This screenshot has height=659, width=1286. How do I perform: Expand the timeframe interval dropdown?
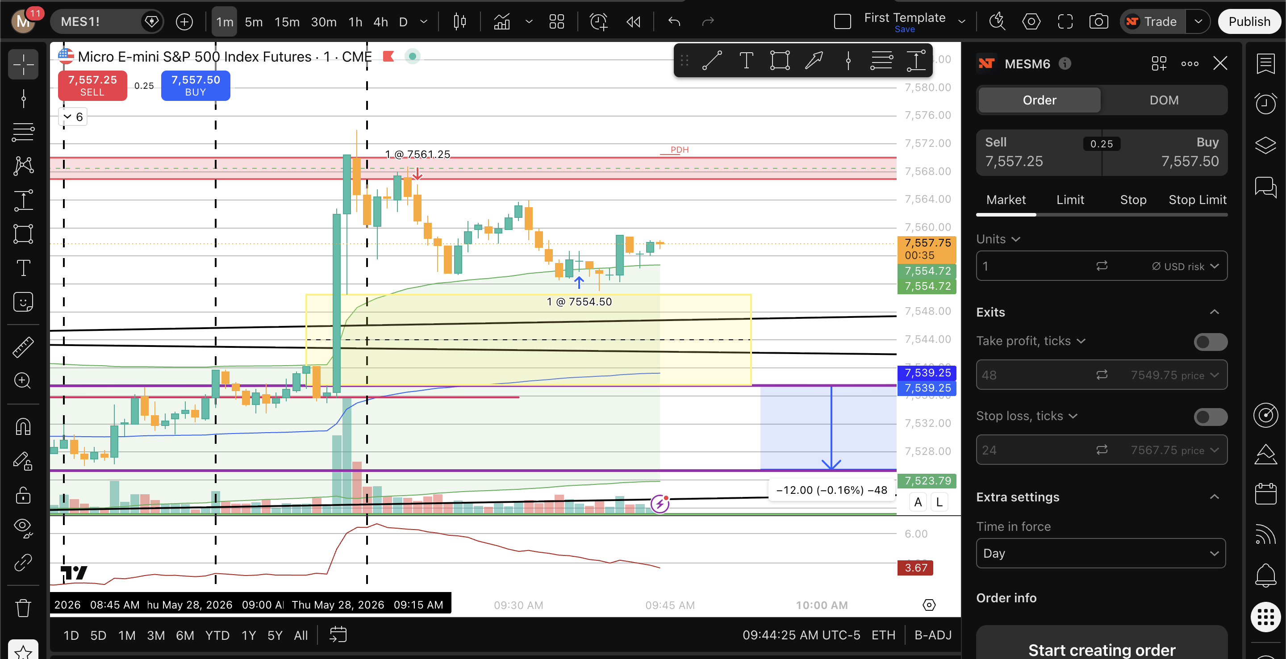424,21
